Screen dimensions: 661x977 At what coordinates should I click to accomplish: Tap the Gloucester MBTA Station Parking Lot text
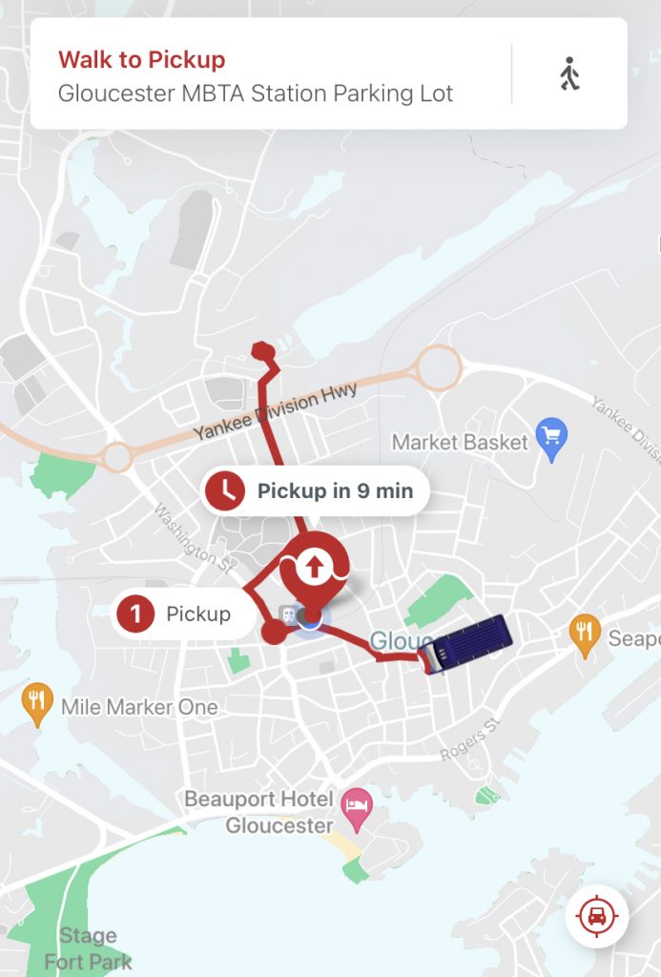coord(256,94)
